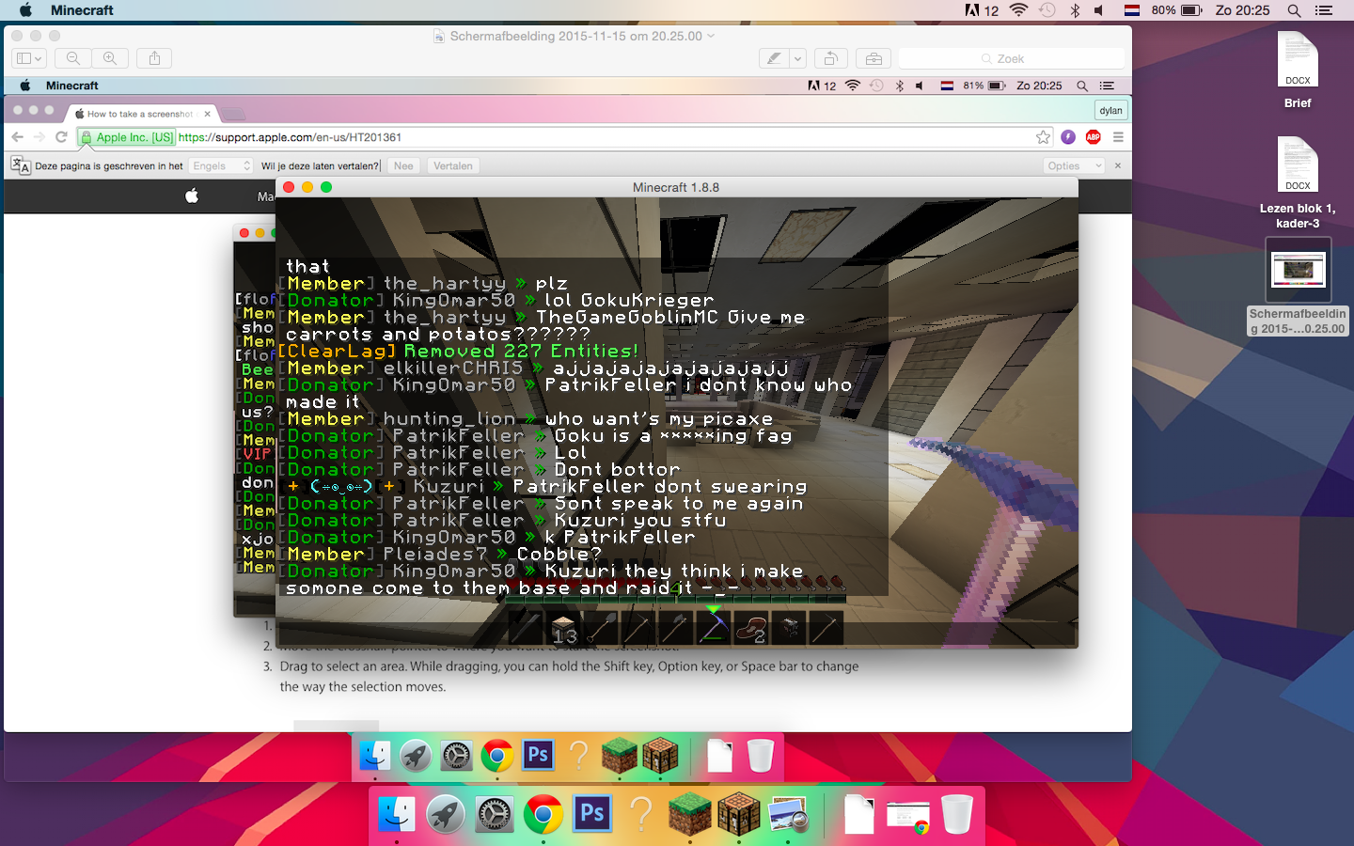
Task: Click the Chrome reload arrow in the captured image
Action: (61, 137)
